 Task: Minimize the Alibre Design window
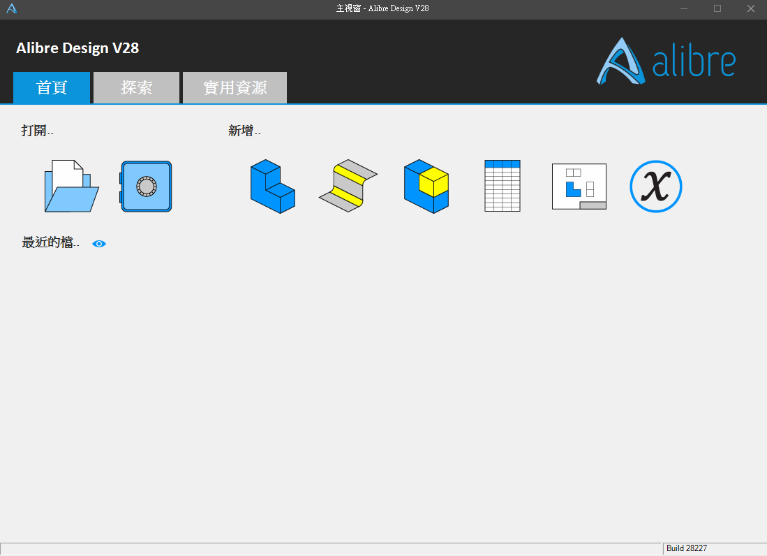point(684,8)
